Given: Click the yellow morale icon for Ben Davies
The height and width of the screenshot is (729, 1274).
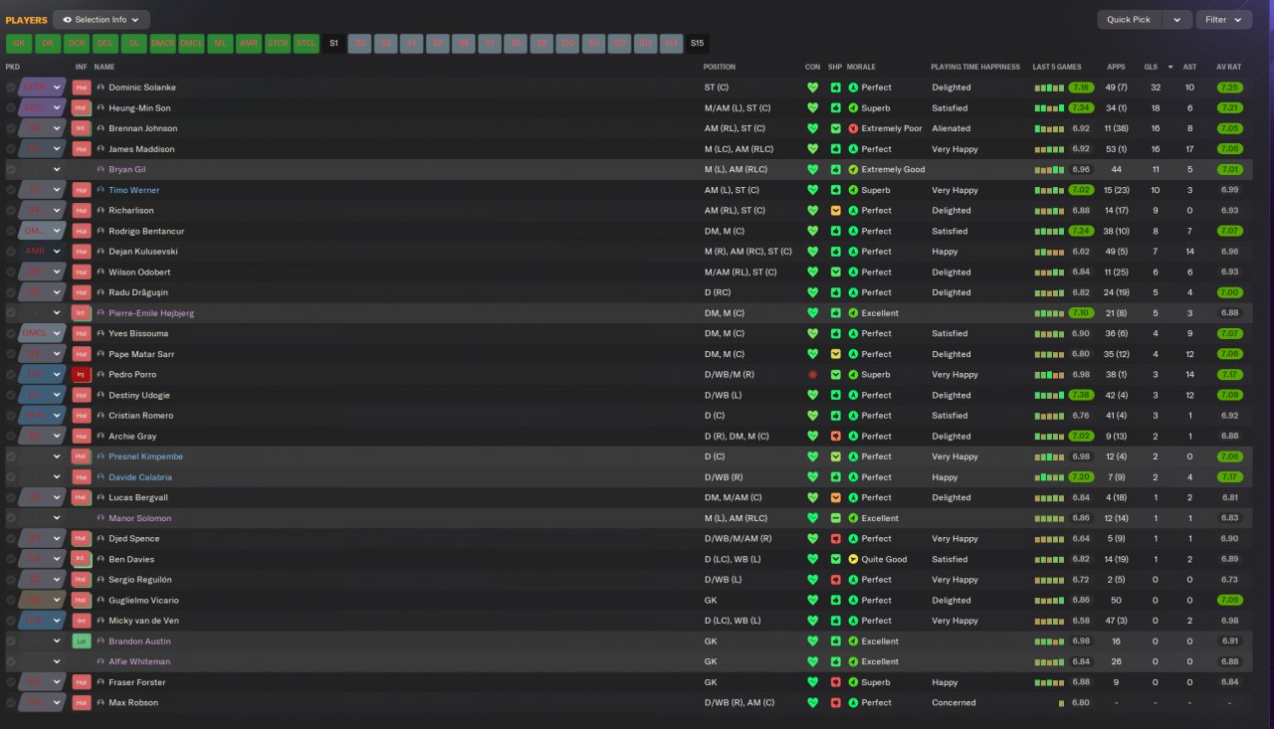Looking at the screenshot, I should click(853, 559).
